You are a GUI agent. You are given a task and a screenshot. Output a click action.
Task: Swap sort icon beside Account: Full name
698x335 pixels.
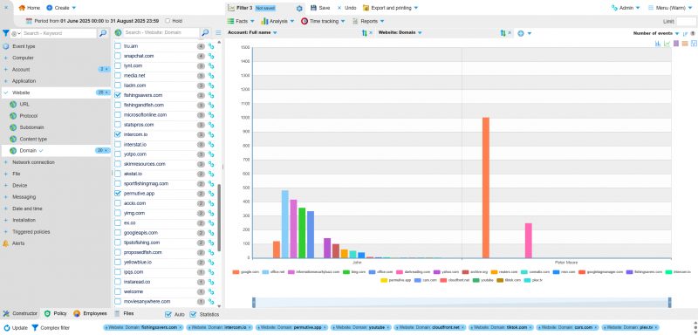pyautogui.click(x=364, y=33)
